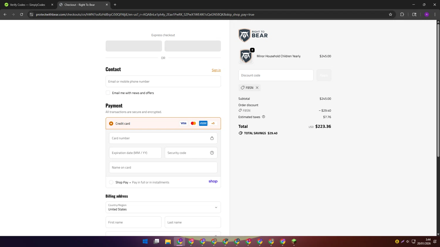The height and width of the screenshot is (247, 440).
Task: Open the Minor Household Children product thumbnail
Action: click(x=246, y=56)
